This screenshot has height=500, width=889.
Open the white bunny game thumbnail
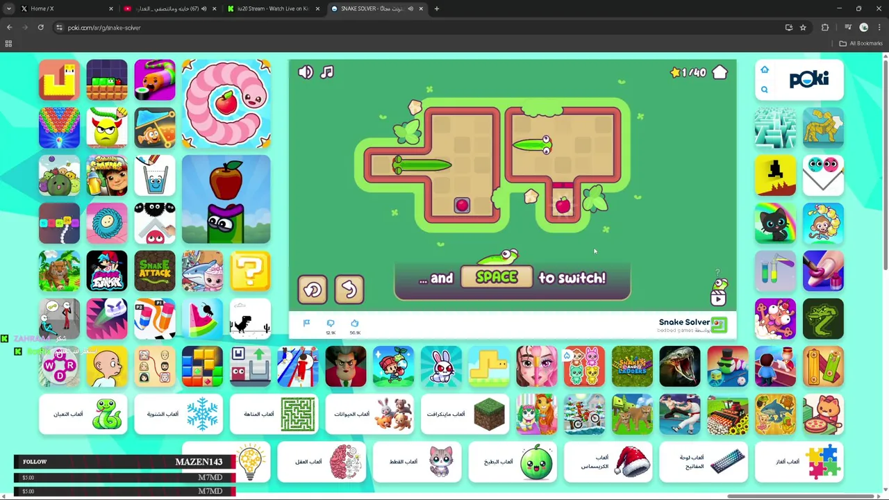pos(441,366)
